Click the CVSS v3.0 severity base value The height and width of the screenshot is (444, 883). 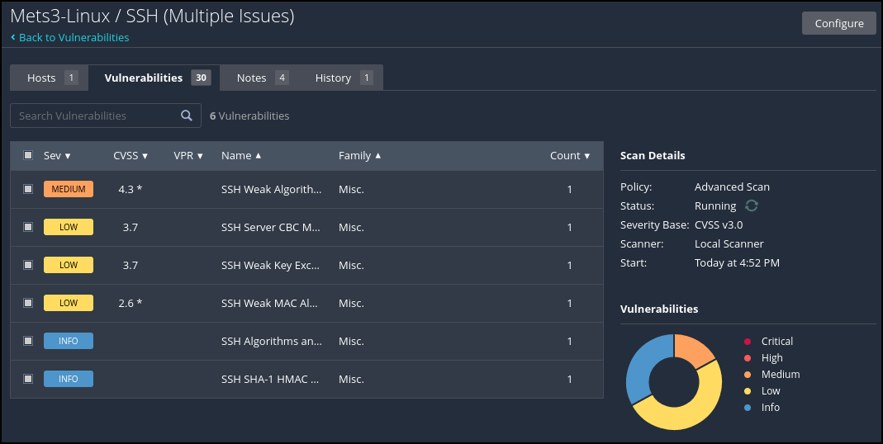718,224
